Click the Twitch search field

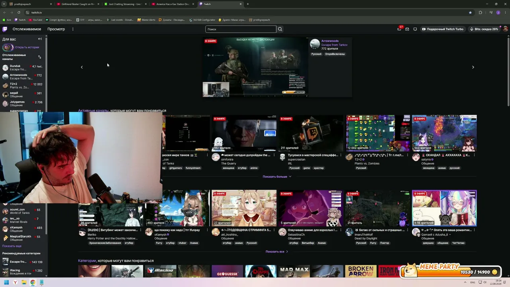[241, 29]
